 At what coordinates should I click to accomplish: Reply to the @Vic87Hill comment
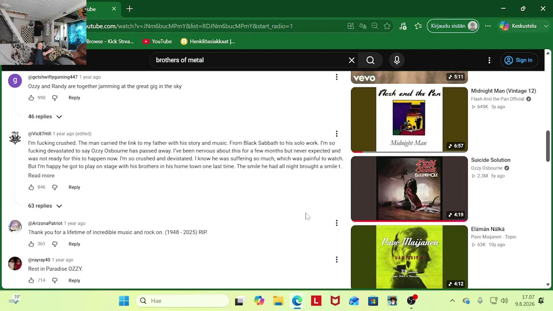[74, 187]
